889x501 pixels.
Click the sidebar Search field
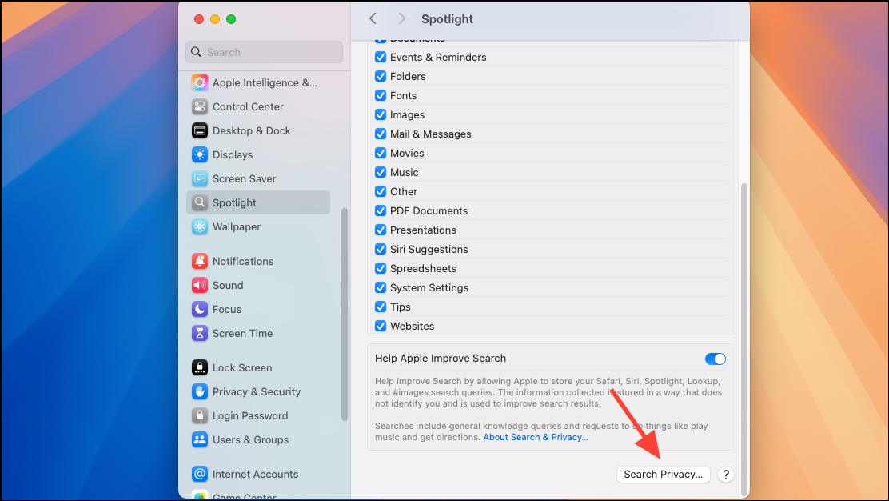264,52
